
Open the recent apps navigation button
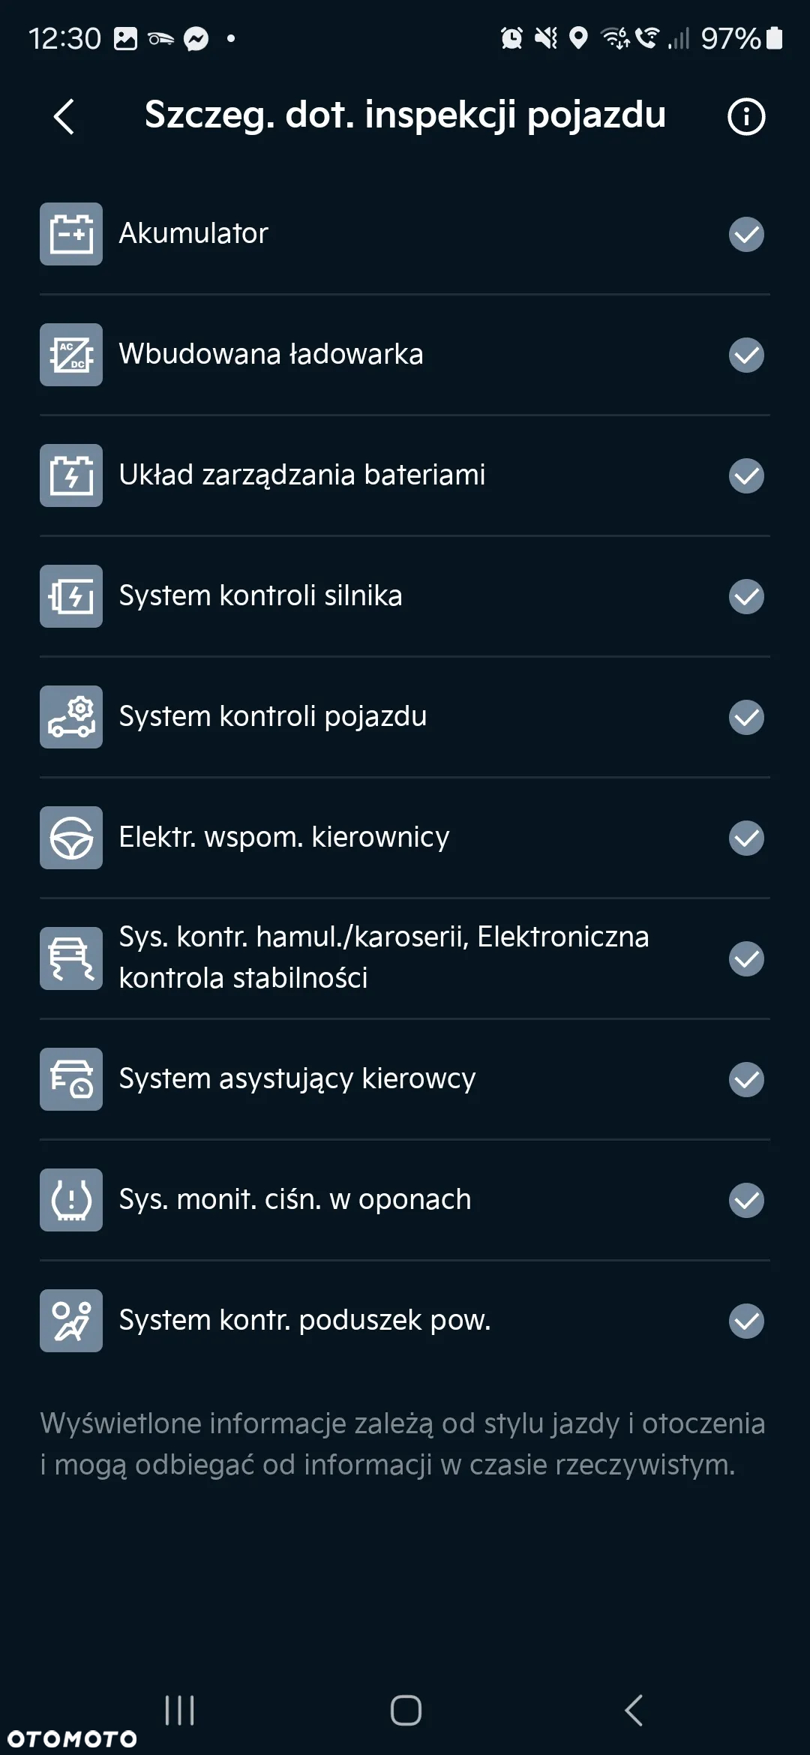[x=180, y=1711]
